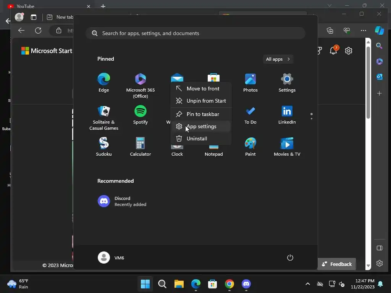391x293 pixels.
Task: Open Edge sidebar search
Action: point(379,46)
